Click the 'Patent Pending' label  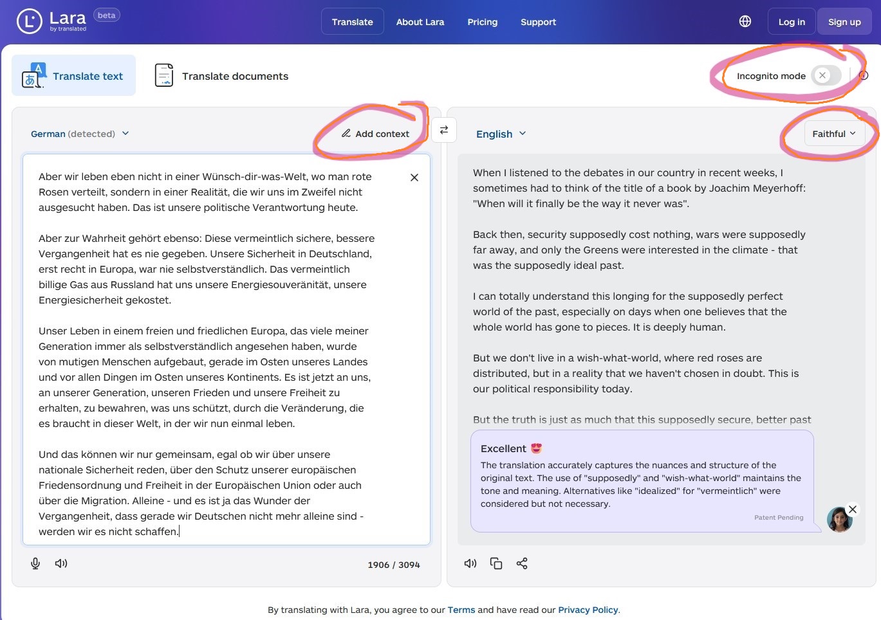coord(779,517)
